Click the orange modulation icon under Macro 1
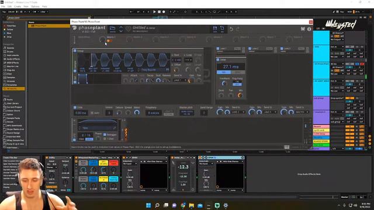 (x=109, y=41)
